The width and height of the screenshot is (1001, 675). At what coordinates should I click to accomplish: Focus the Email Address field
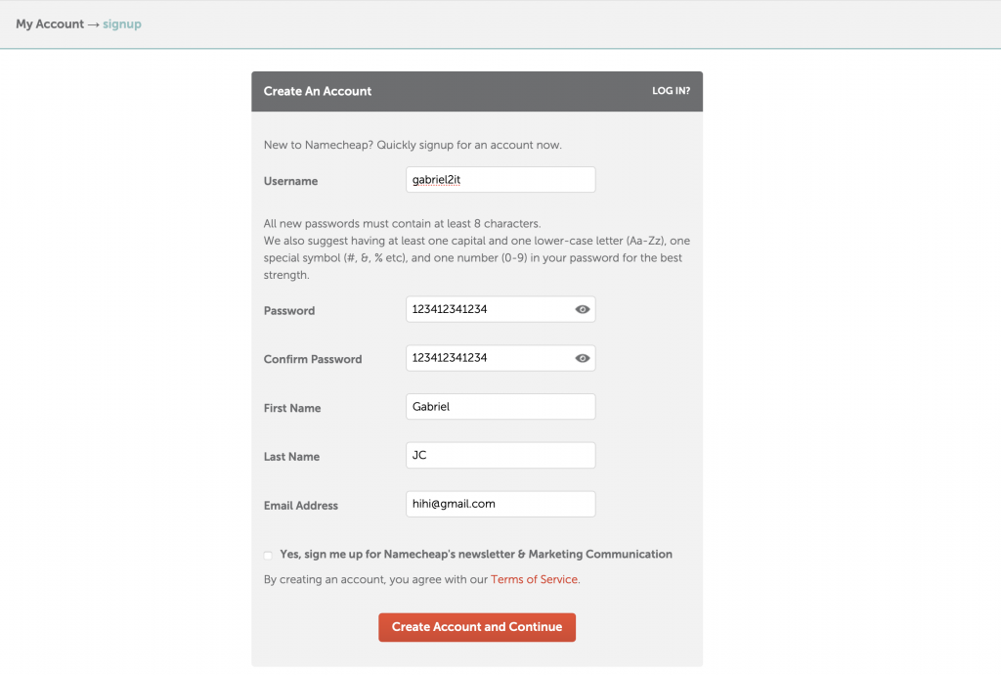pyautogui.click(x=500, y=504)
